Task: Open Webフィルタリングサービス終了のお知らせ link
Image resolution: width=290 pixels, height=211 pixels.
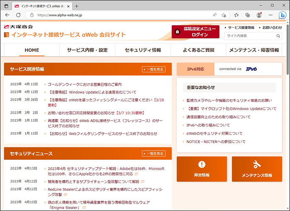Action: 102,134
